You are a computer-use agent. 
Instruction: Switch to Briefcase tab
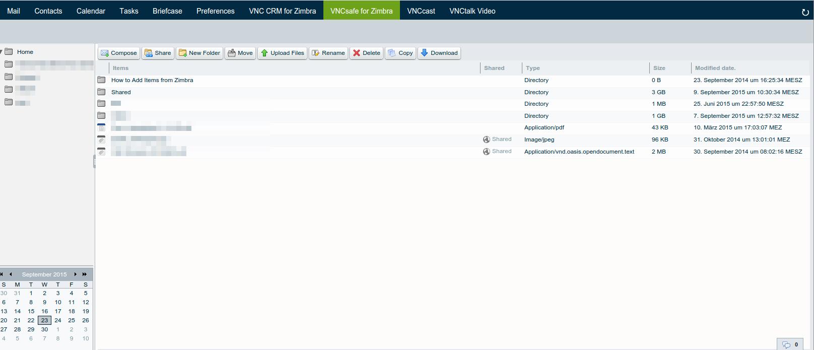(167, 11)
